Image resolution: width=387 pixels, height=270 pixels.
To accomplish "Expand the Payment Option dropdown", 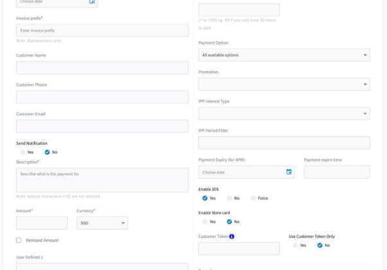I will (283, 55).
